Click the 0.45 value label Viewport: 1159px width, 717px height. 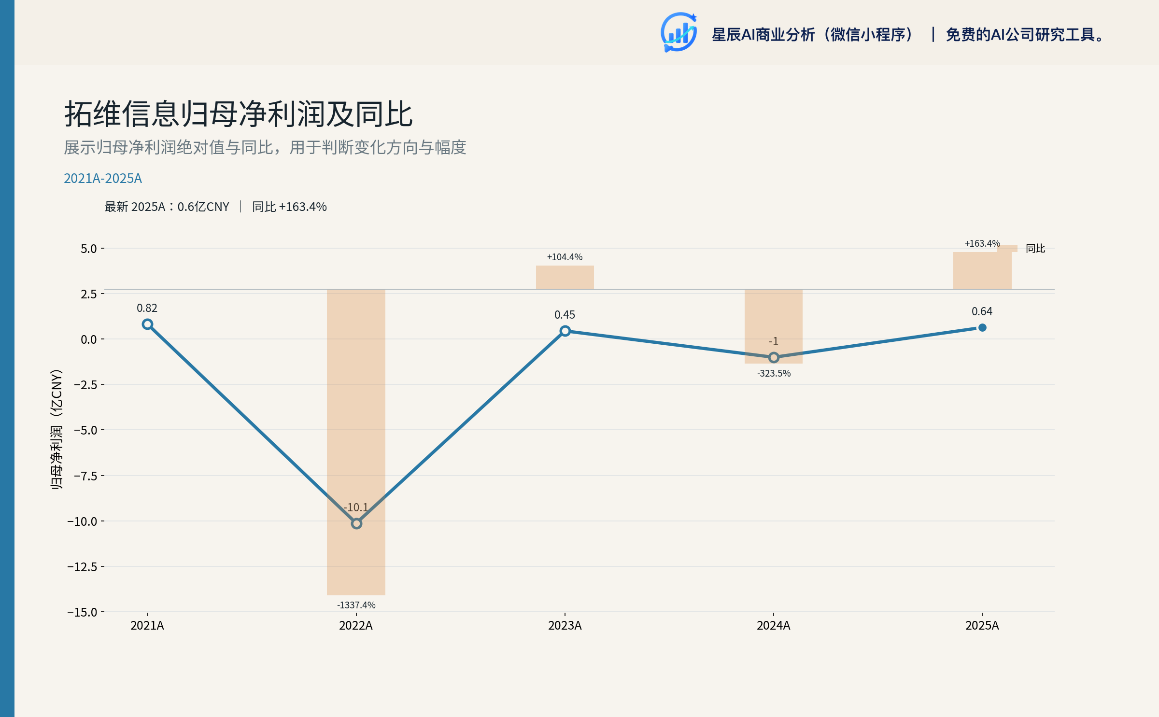[x=565, y=315]
